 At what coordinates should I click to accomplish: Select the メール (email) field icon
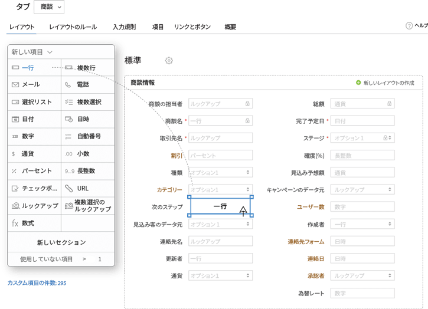point(15,85)
